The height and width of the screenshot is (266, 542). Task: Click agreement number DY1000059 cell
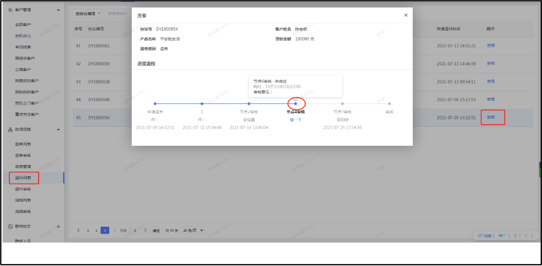(99, 64)
